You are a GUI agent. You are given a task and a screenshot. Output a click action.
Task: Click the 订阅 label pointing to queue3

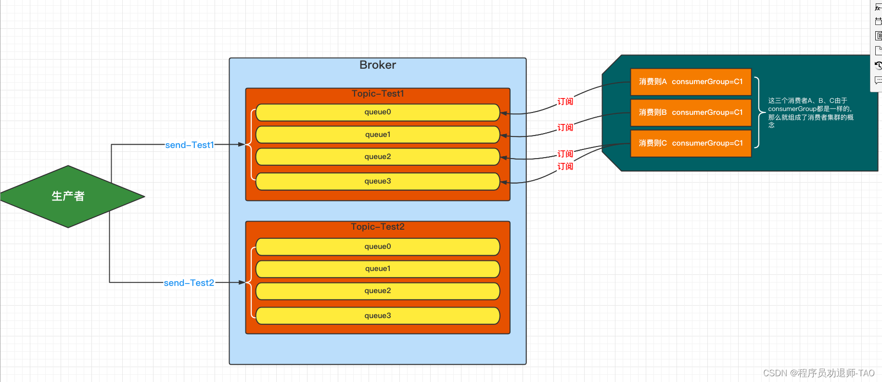coord(565,166)
